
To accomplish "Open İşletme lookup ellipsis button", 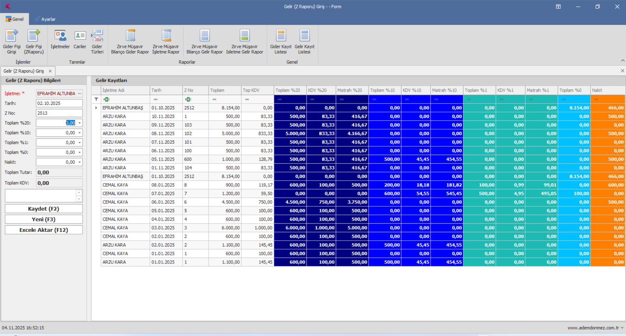I will tap(79, 93).
